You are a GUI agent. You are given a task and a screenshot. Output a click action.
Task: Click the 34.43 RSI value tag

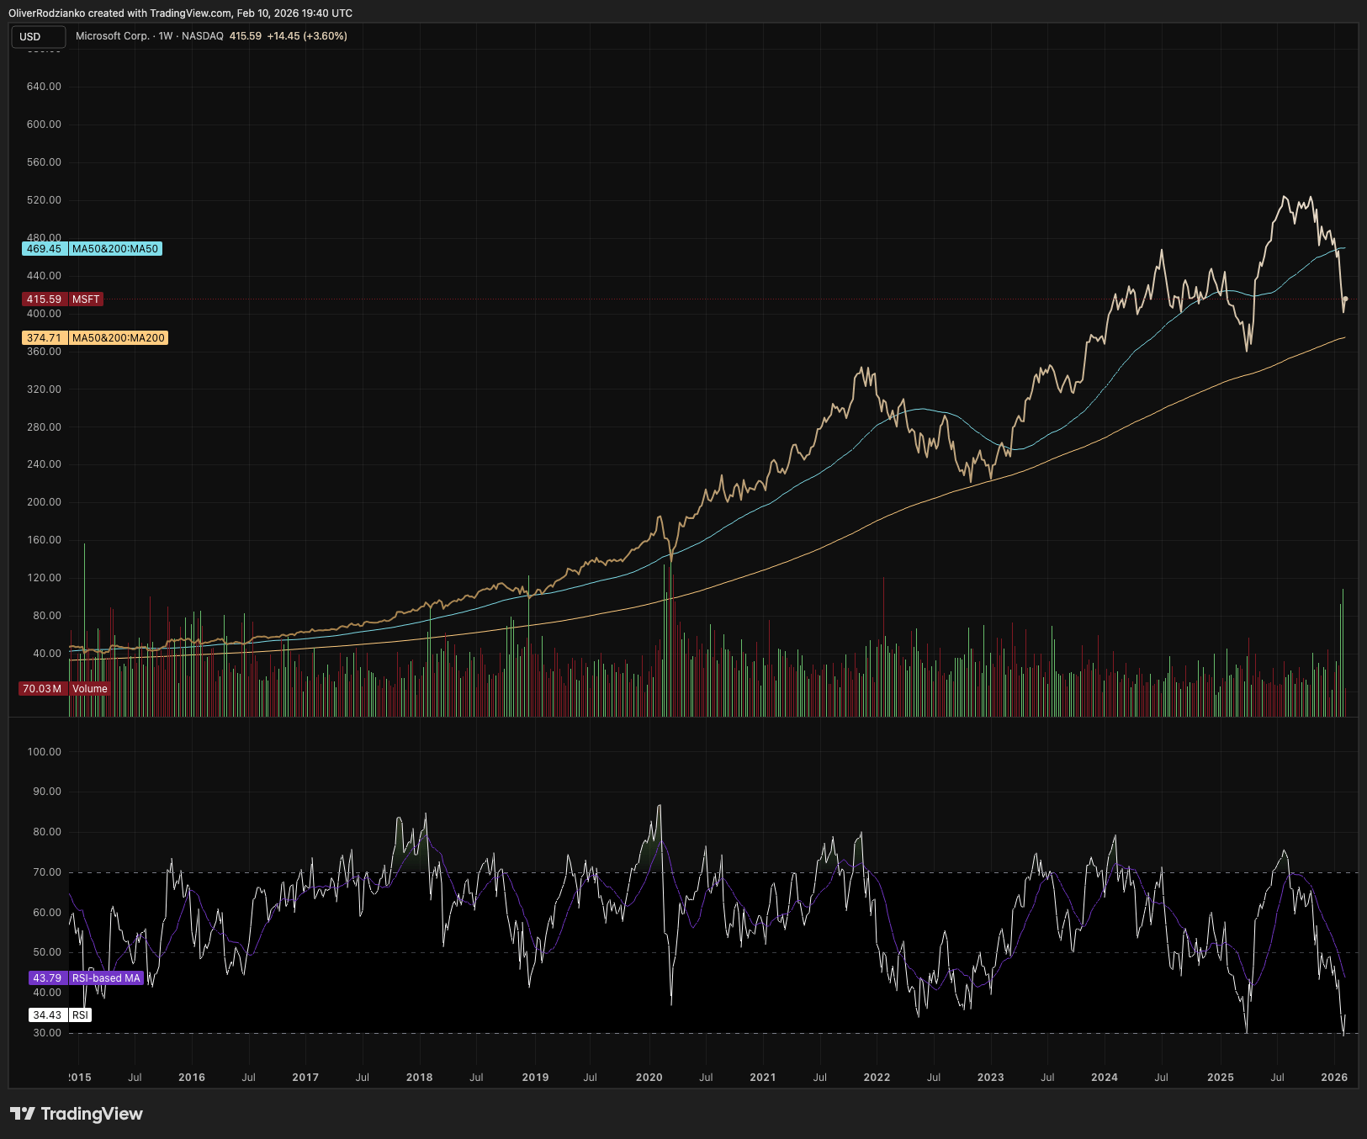point(48,1015)
